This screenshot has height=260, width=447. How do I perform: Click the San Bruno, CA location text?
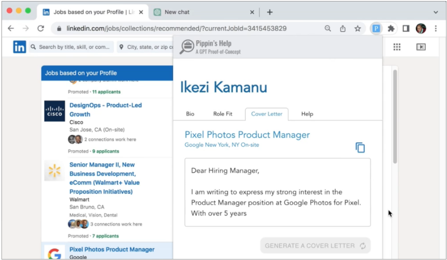(x=87, y=207)
